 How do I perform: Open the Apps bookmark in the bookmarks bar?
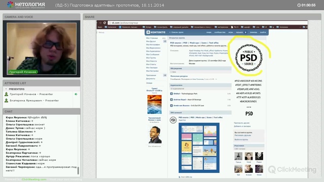[100, 27]
